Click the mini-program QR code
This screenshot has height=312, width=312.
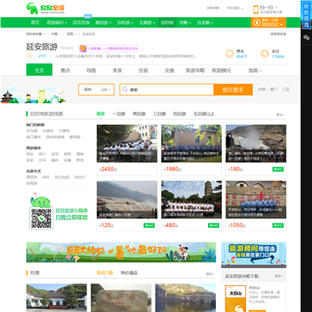point(41,218)
